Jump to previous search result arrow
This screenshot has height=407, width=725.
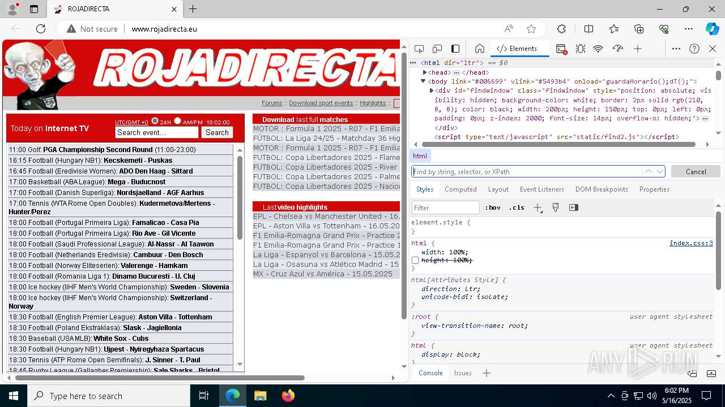pos(648,171)
